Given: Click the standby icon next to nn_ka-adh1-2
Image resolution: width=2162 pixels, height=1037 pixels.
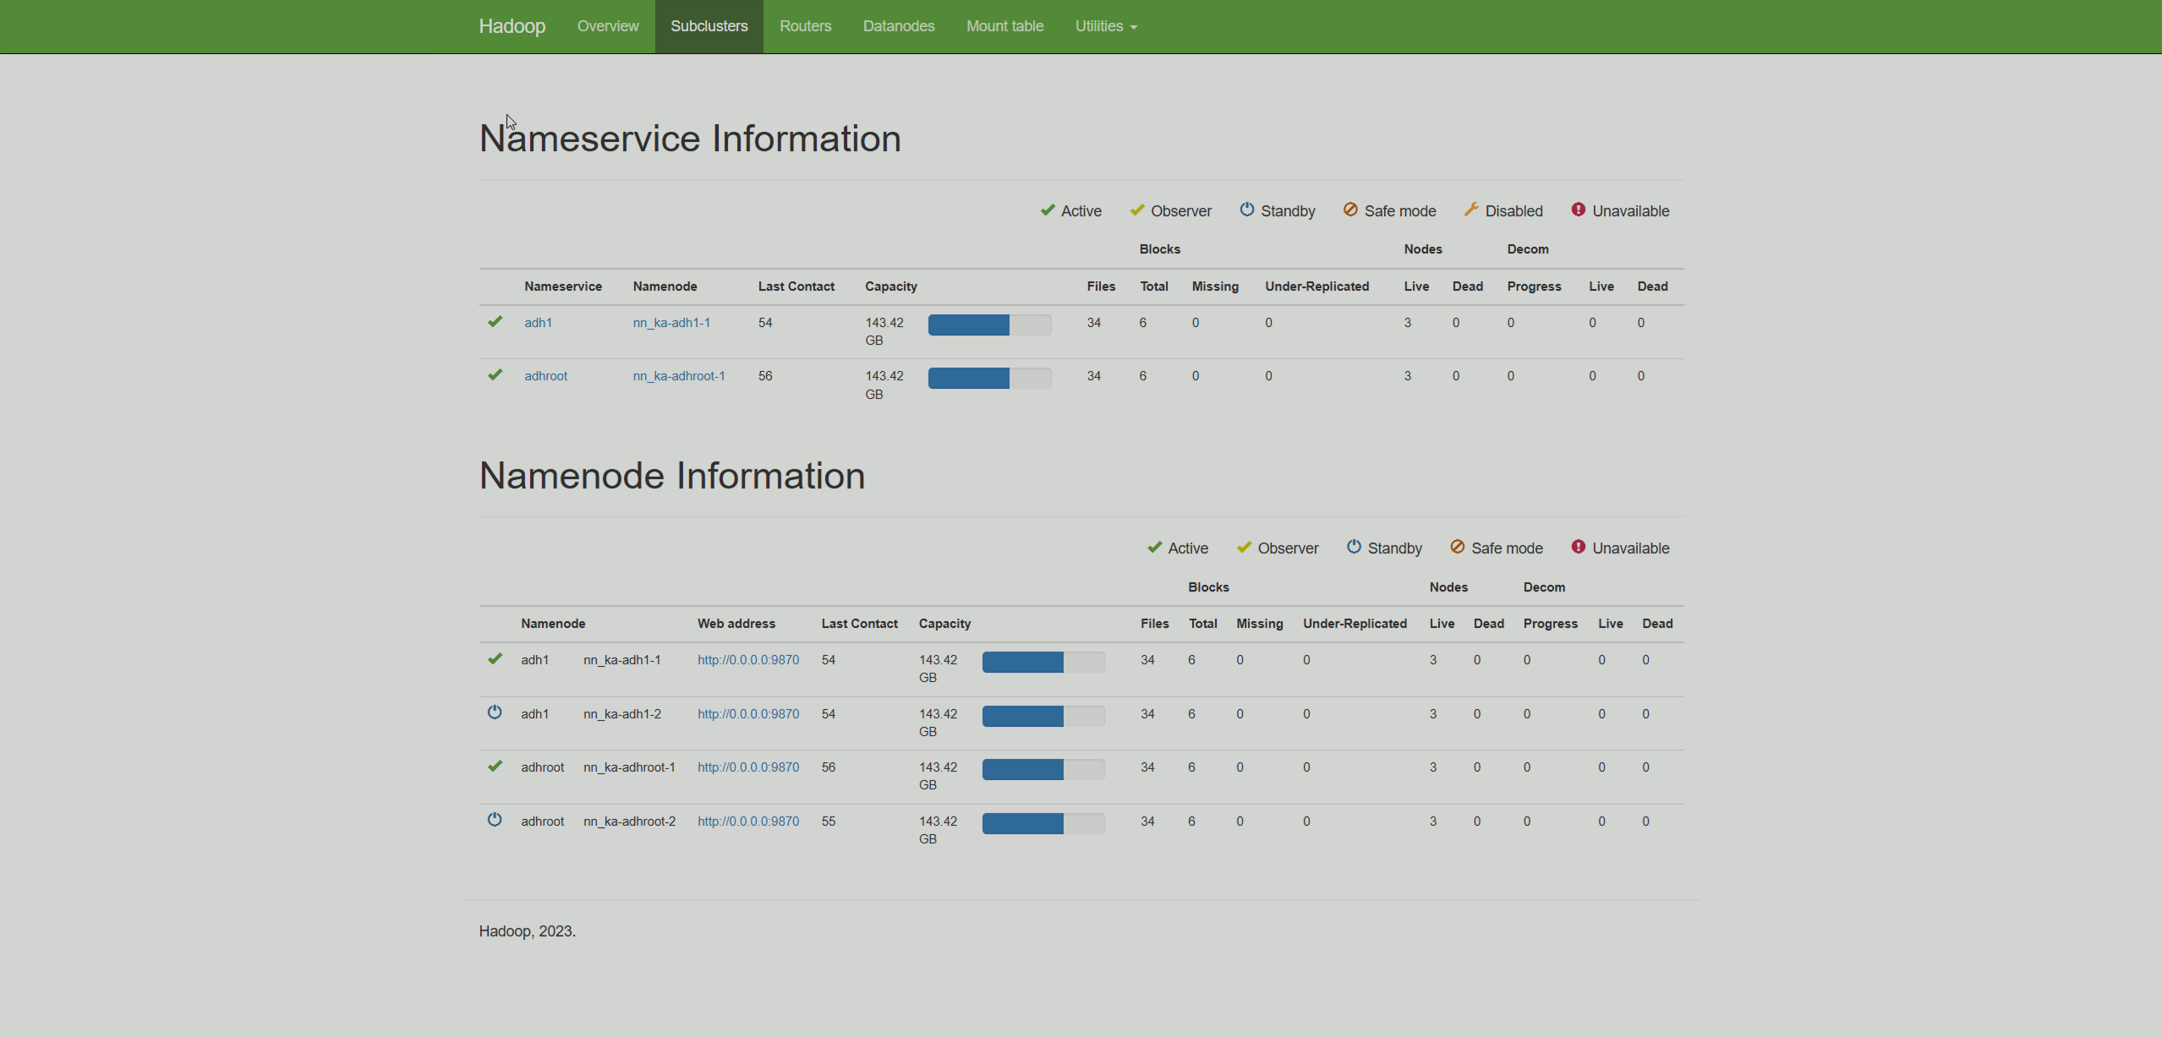Looking at the screenshot, I should point(495,712).
